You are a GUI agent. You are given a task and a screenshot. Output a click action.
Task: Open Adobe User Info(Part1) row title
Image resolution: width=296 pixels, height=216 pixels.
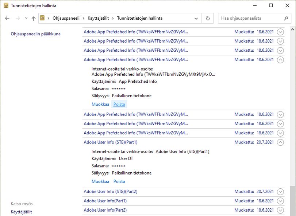click(x=105, y=201)
